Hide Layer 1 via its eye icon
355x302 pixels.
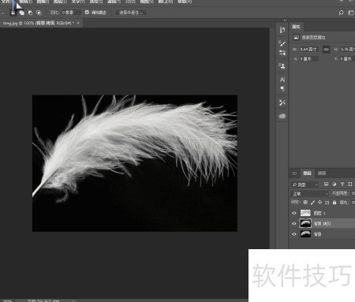(x=294, y=213)
